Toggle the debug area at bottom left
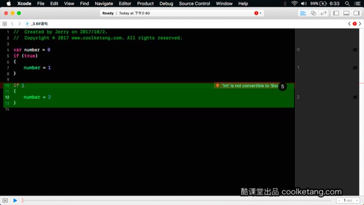This screenshot has height=205, width=364. tap(5, 201)
